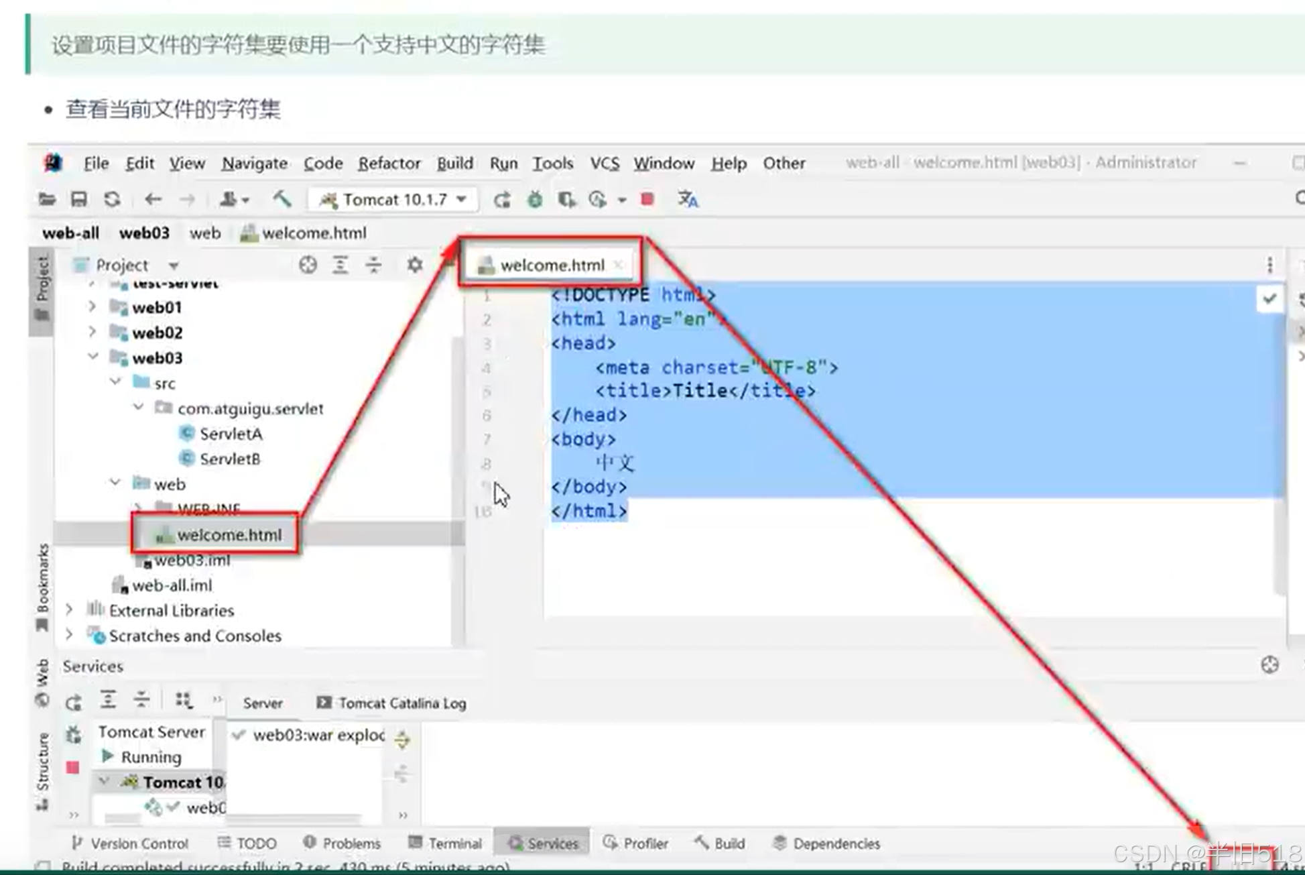
Task: Collapse the web folder node
Action: pos(115,483)
